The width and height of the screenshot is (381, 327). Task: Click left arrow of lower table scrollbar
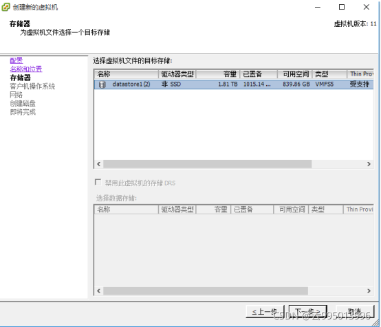click(98, 291)
